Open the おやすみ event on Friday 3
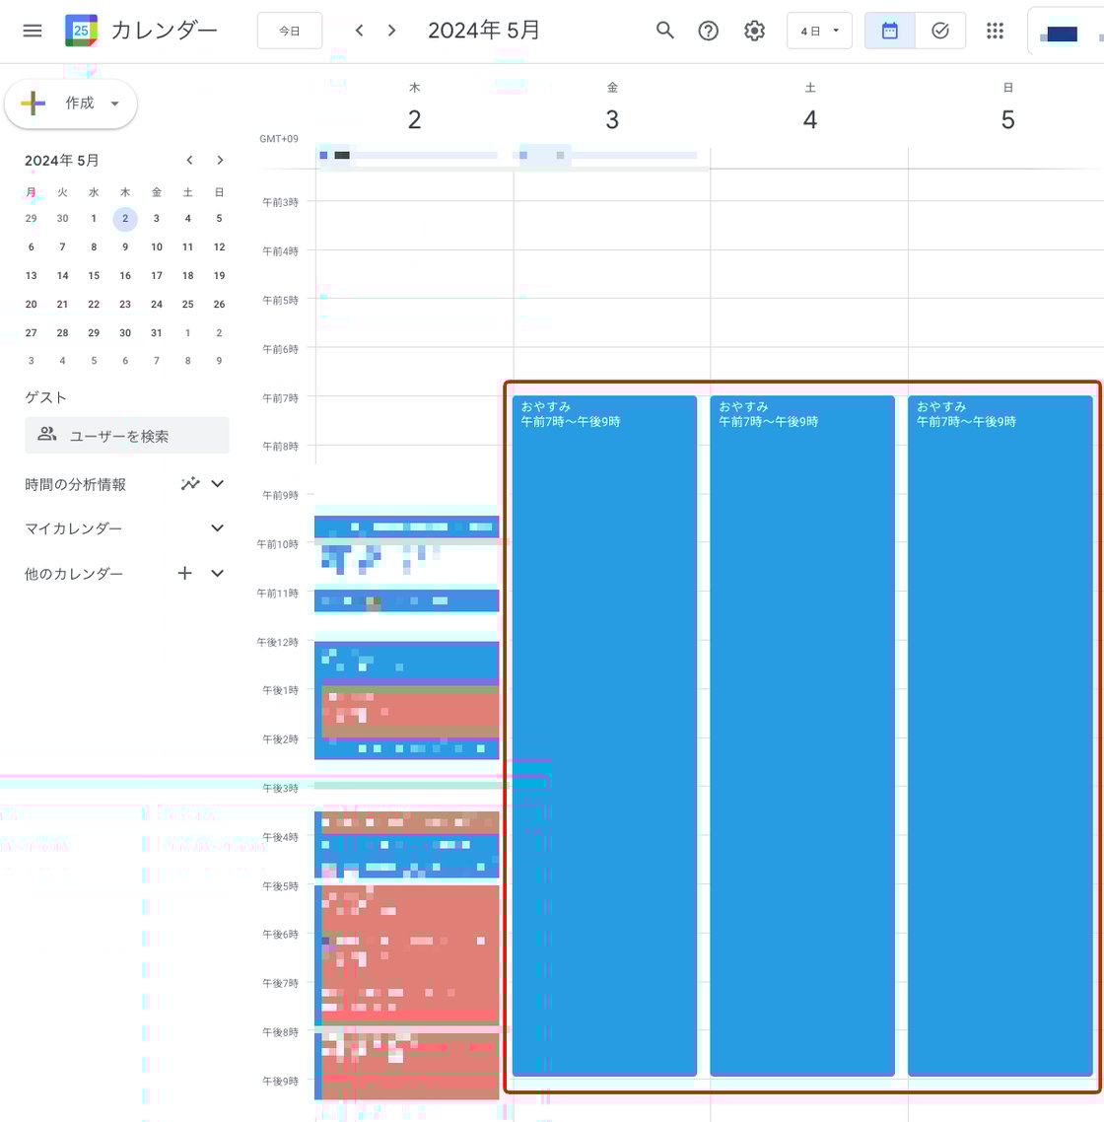 click(x=604, y=690)
